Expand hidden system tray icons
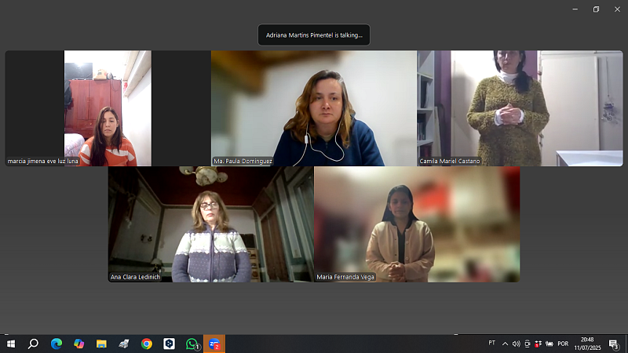The image size is (628, 353). coord(505,344)
